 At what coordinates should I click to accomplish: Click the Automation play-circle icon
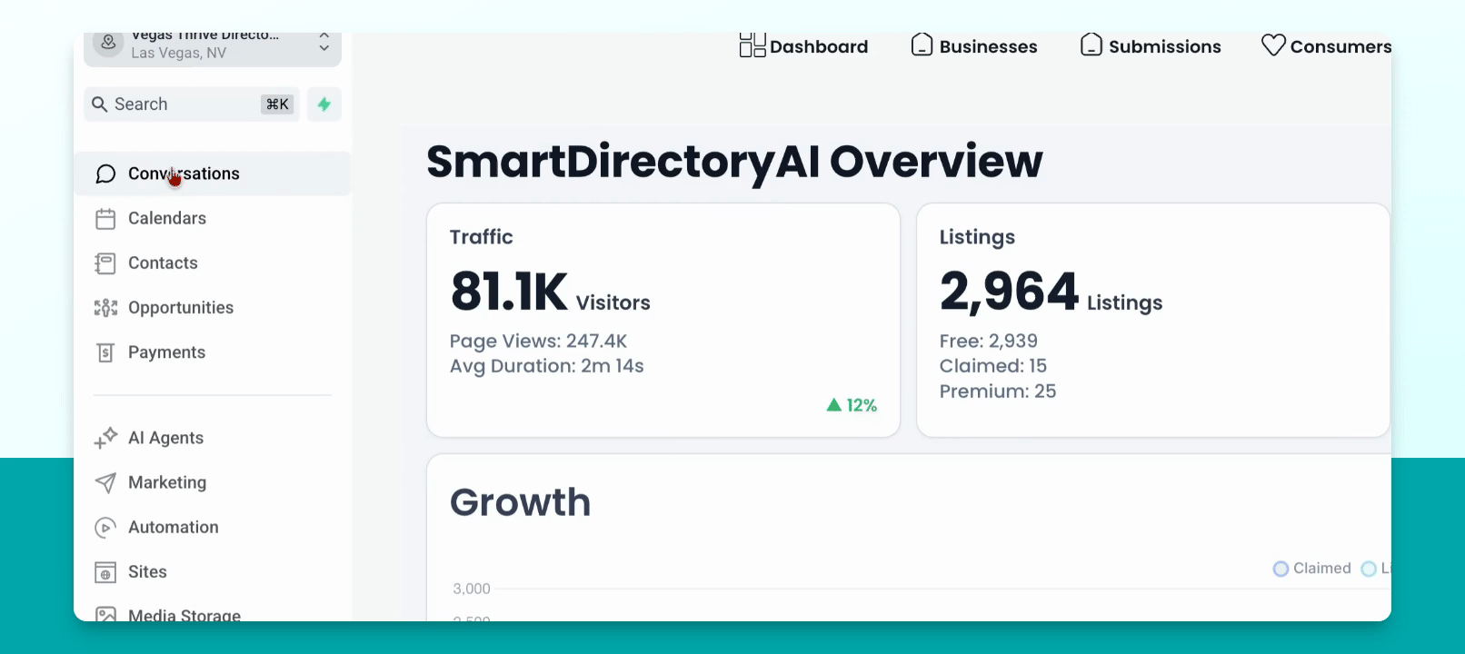point(105,528)
